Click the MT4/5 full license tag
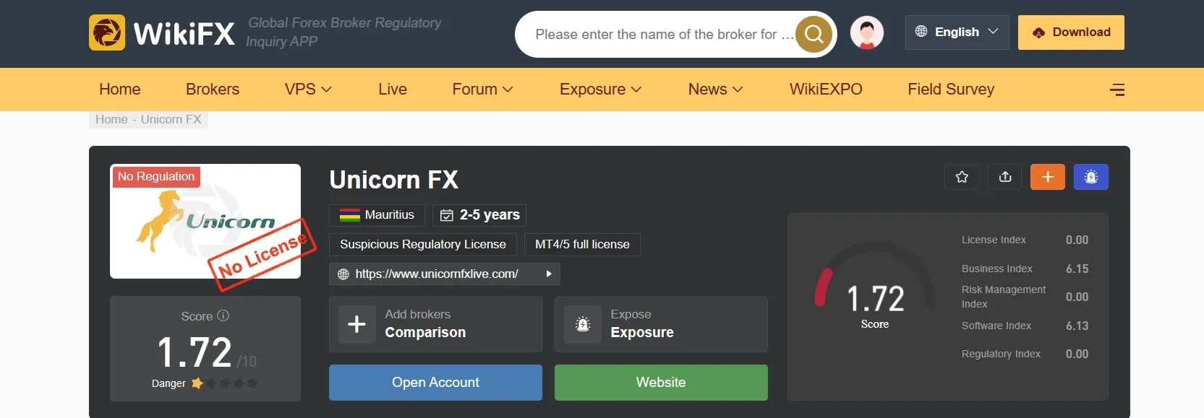Image resolution: width=1204 pixels, height=418 pixels. [x=582, y=245]
